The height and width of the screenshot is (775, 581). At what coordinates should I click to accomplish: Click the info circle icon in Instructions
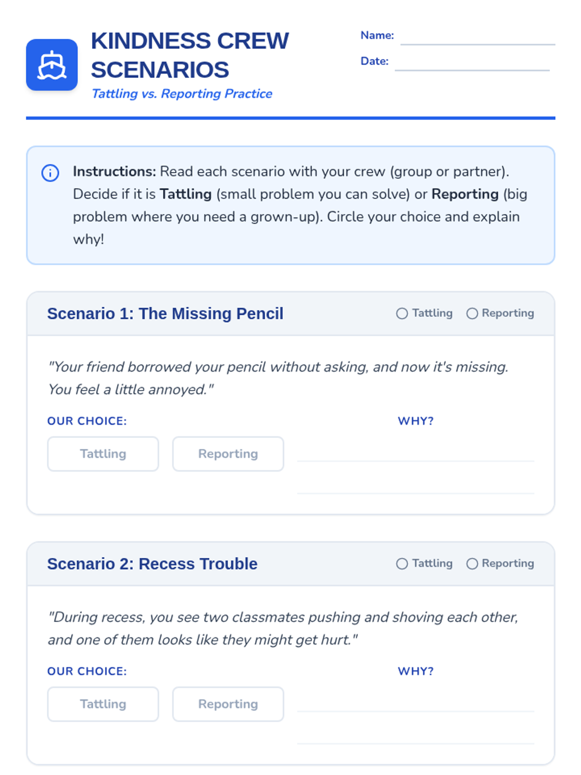click(50, 173)
